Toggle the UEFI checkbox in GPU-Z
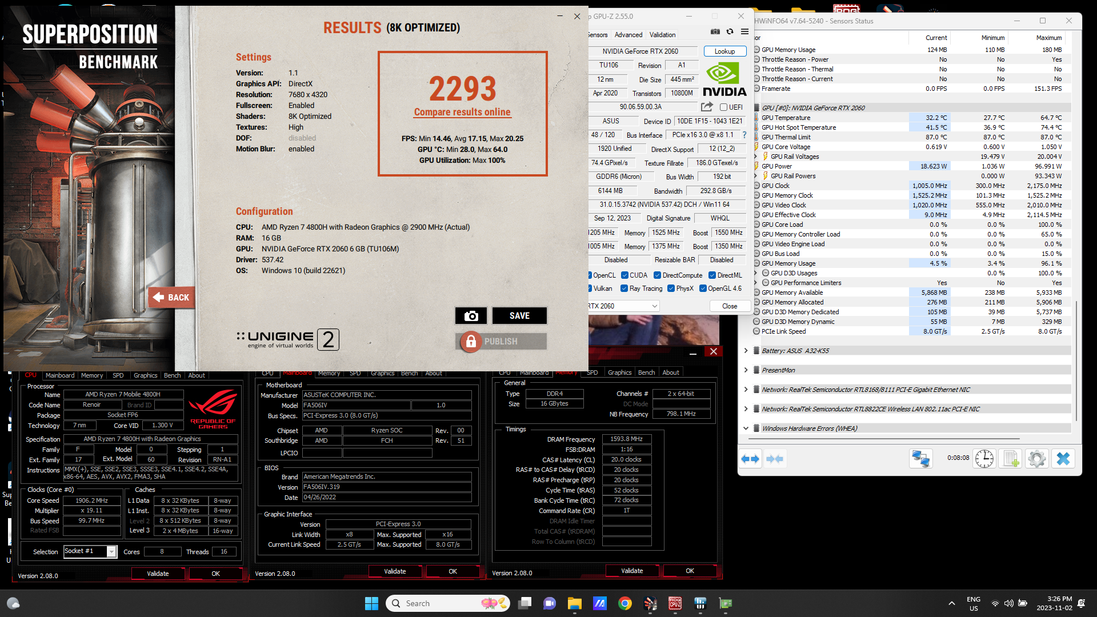Screen dimensions: 1097x617 click(723, 107)
